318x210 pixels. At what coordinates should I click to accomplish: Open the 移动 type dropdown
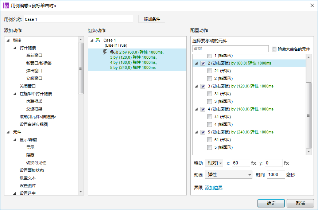pos(214,163)
